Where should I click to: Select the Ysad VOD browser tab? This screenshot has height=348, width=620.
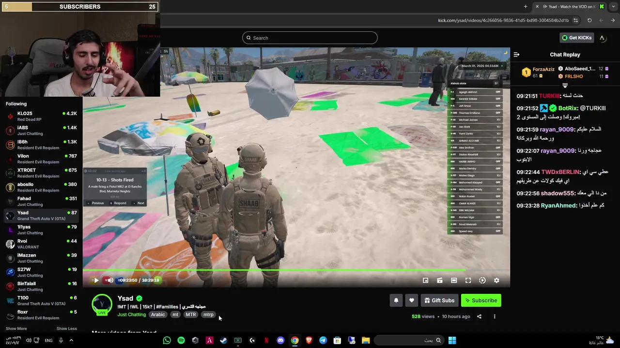click(570, 6)
